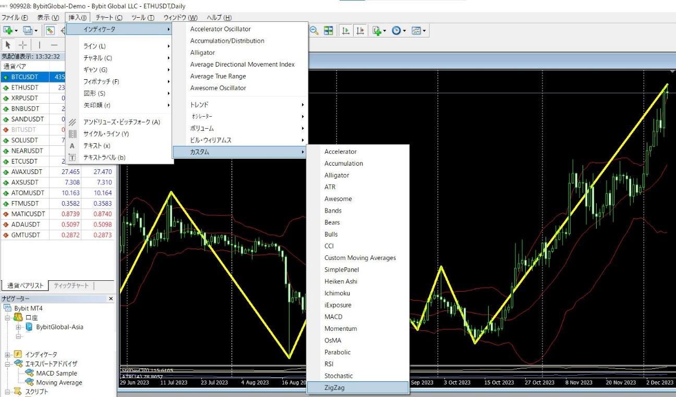The image size is (676, 397).
Task: Choose ZigZag from the custom indicators menu
Action: (334, 388)
